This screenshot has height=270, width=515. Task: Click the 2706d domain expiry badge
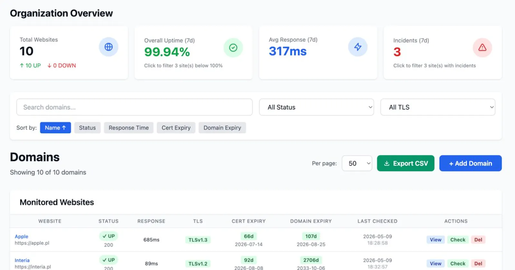311,260
